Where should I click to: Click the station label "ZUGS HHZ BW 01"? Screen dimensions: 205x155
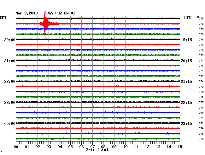click(60, 13)
